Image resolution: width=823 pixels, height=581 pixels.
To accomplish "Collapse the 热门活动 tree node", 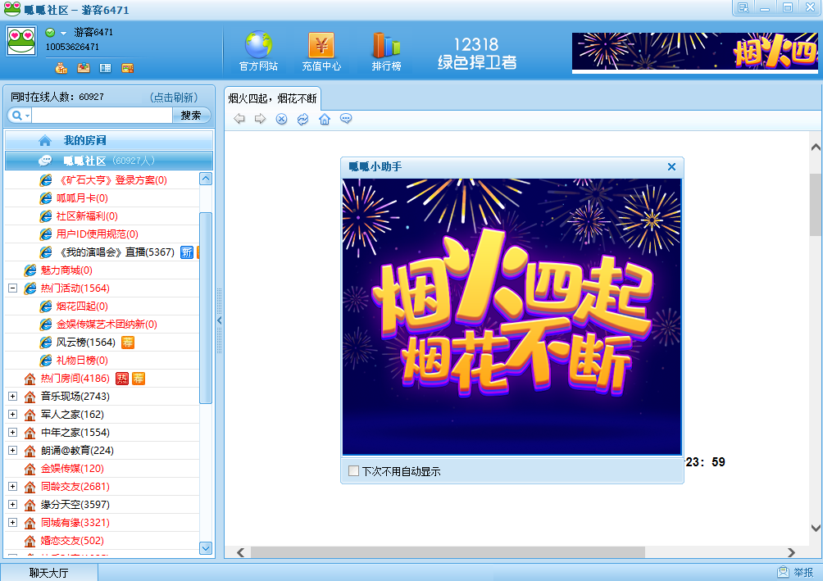I will pos(12,288).
